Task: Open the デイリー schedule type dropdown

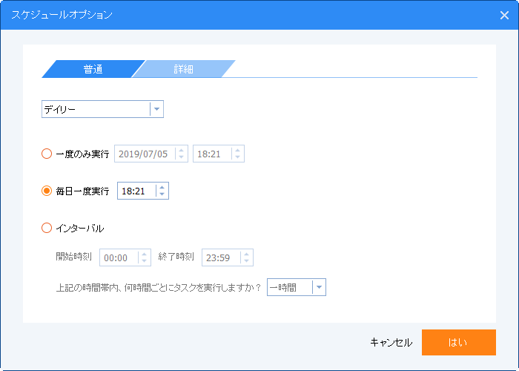Action: click(156, 109)
